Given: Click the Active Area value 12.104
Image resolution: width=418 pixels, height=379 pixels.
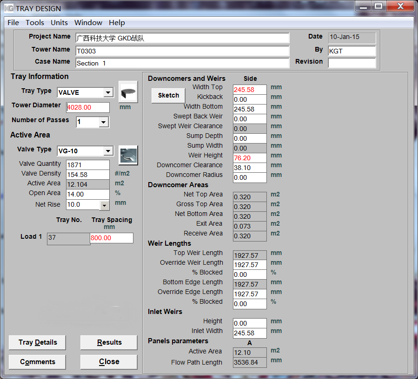Looking at the screenshot, I should [x=88, y=184].
